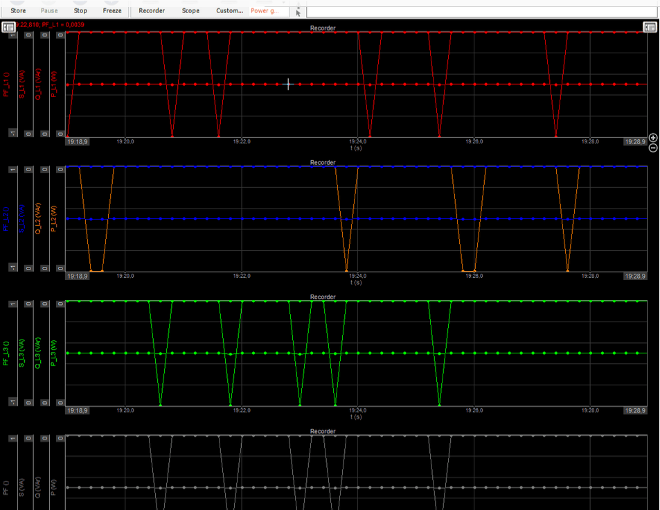Click the 19:22,0 tick label under the L2 chart

(x=242, y=276)
